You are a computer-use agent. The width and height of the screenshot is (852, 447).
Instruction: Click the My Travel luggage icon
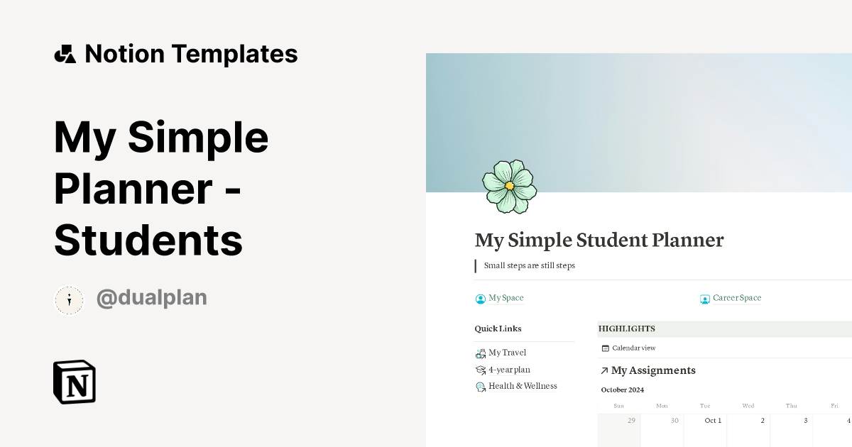tap(481, 353)
